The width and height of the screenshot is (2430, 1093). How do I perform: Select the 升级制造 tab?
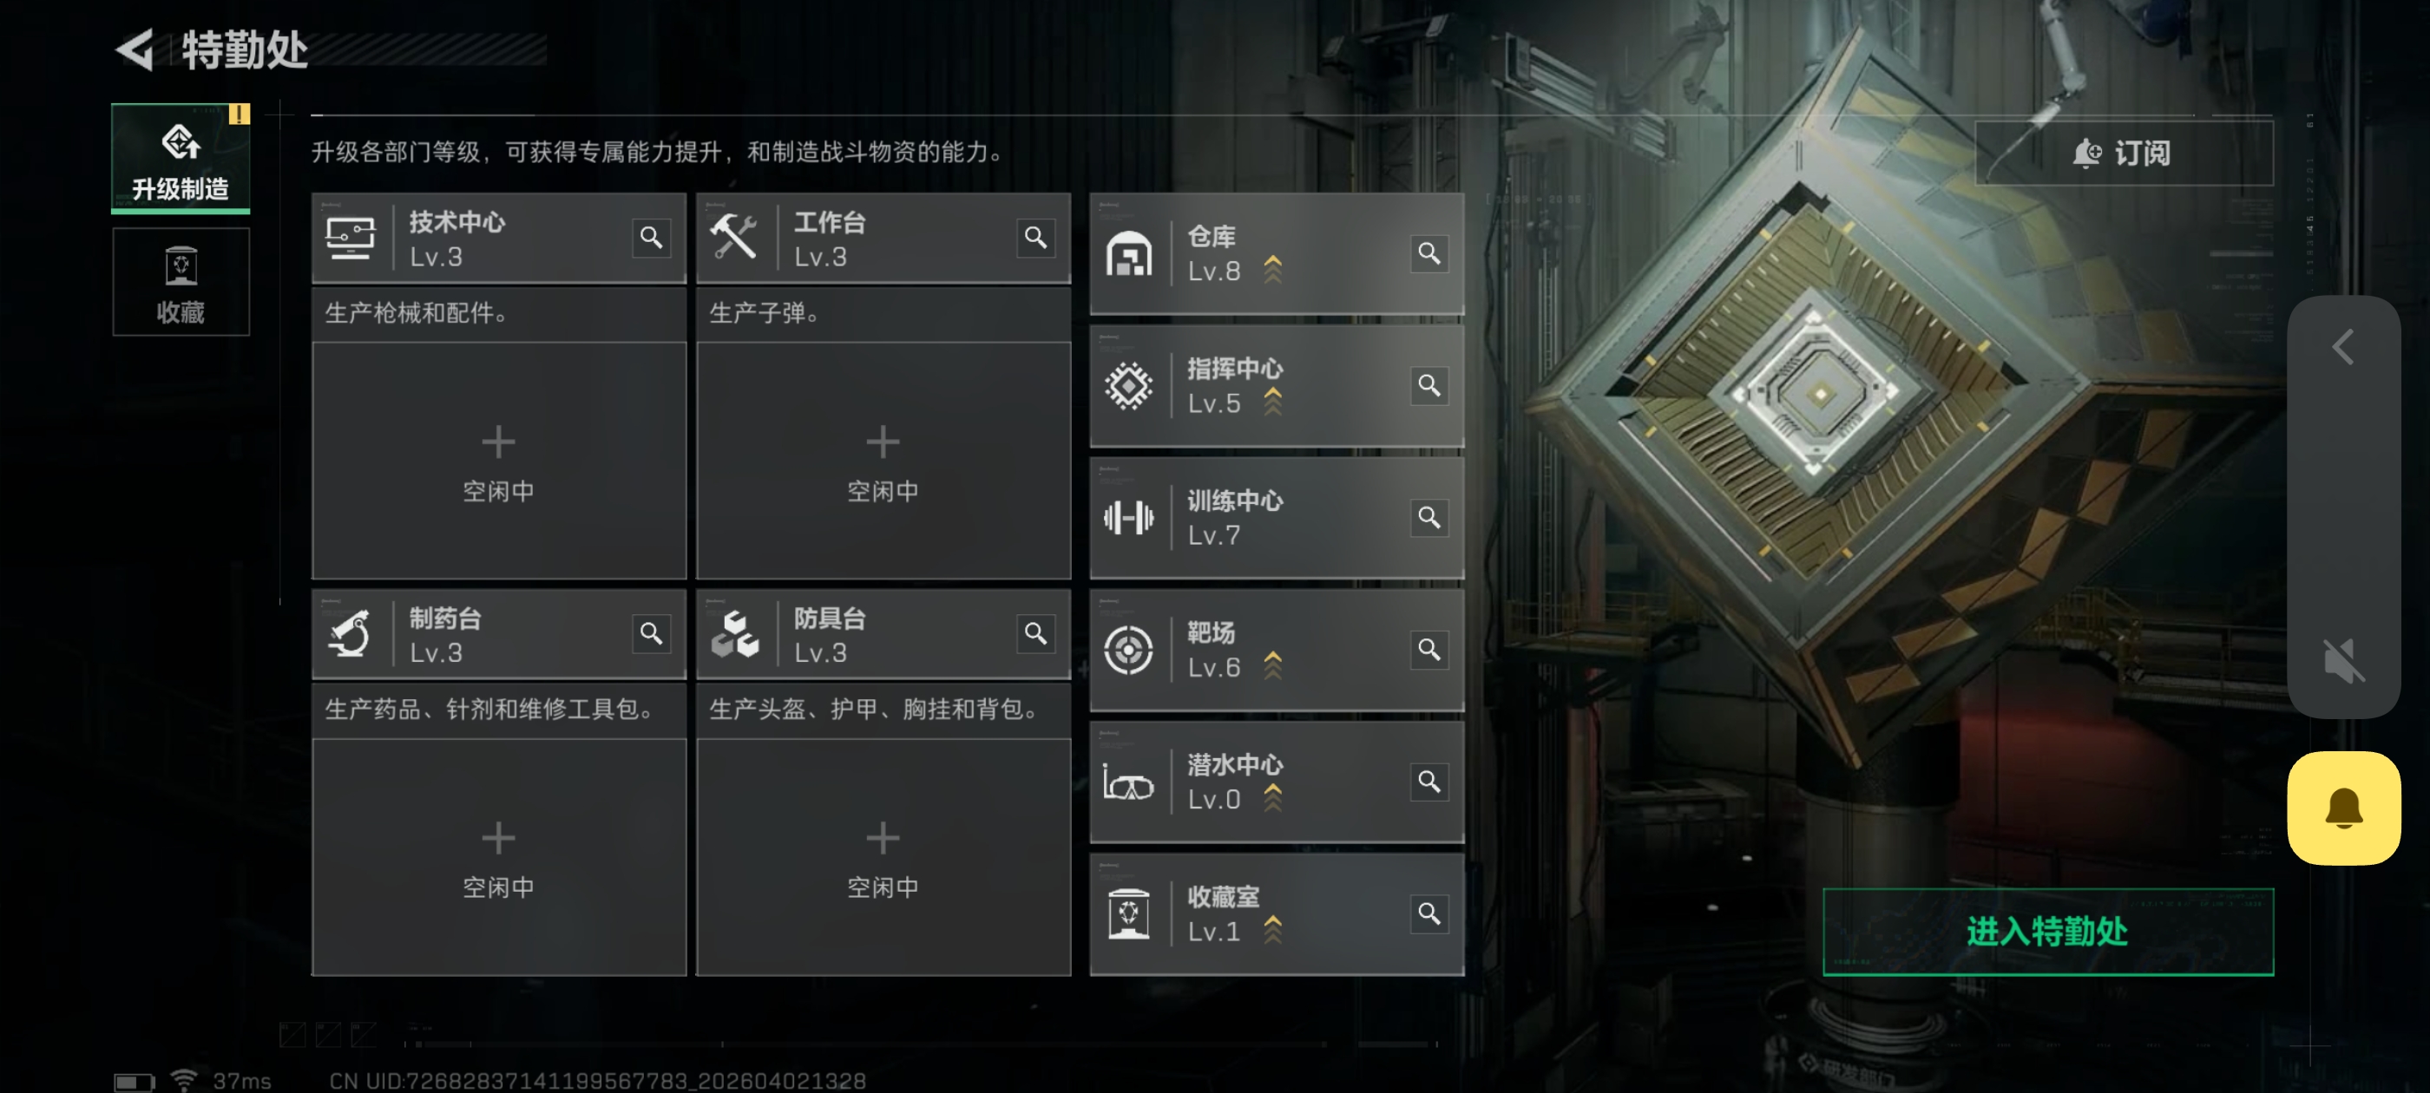point(181,158)
